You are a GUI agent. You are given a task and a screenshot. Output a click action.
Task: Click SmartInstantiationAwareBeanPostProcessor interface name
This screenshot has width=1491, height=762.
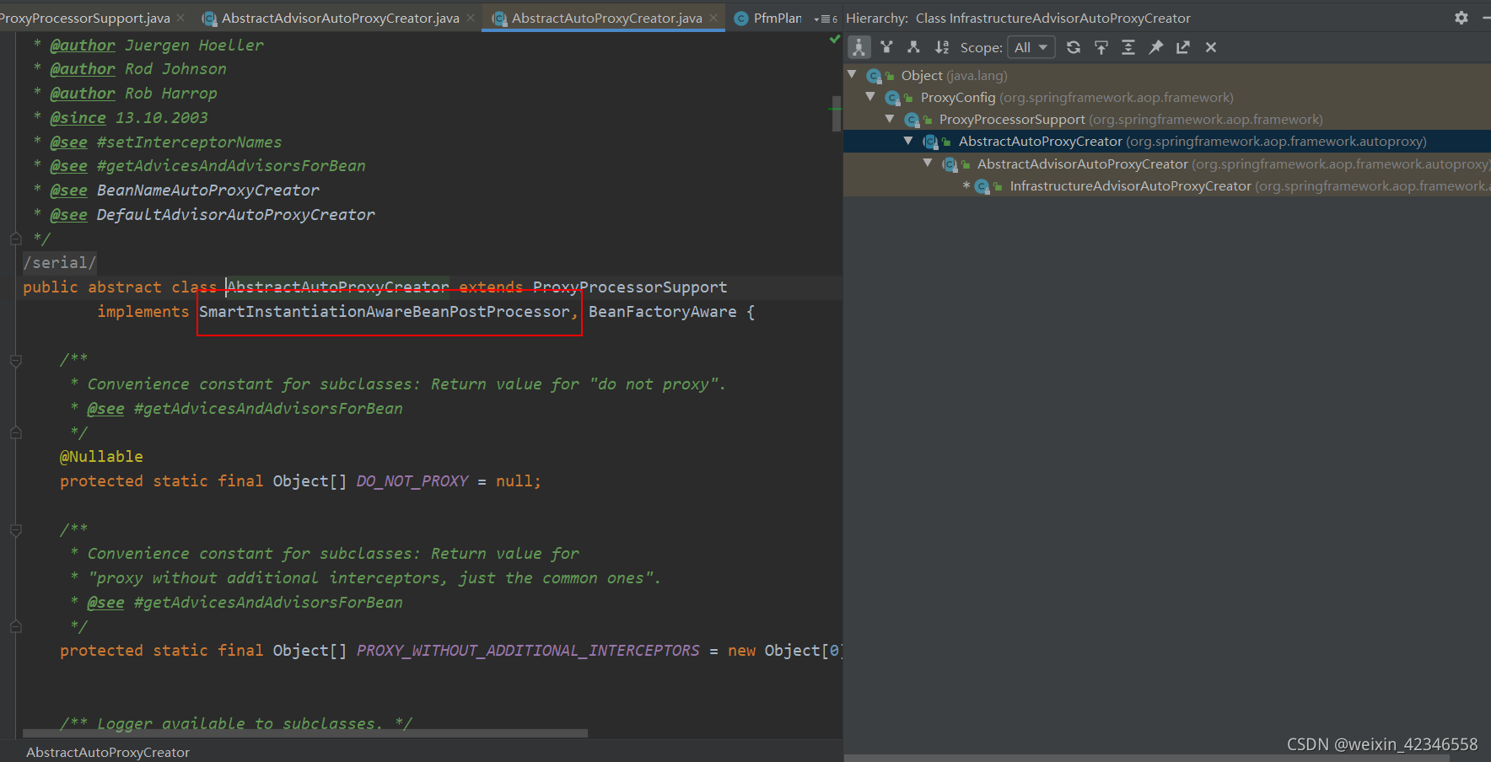point(385,311)
